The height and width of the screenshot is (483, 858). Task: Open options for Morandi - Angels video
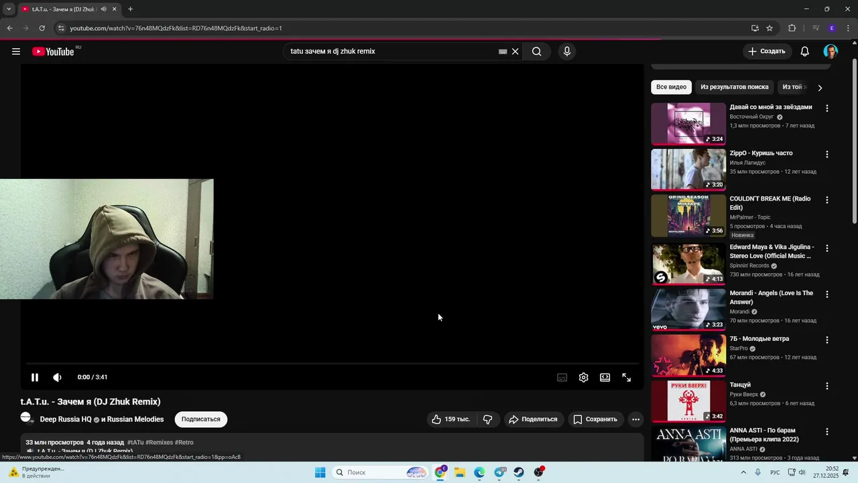[x=827, y=294]
